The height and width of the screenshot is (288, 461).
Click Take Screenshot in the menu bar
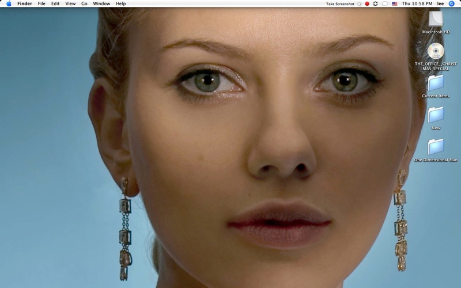coord(340,4)
